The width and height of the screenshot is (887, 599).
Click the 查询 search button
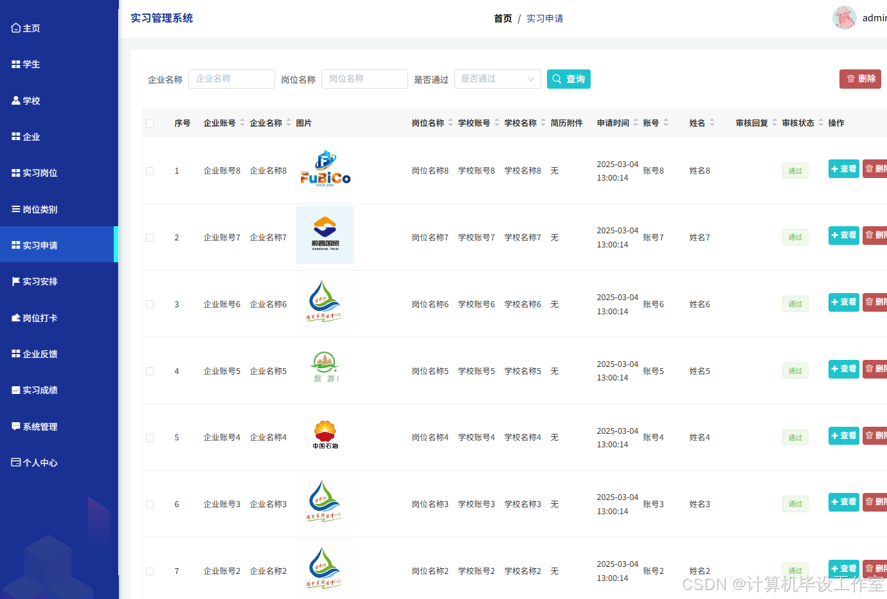569,79
